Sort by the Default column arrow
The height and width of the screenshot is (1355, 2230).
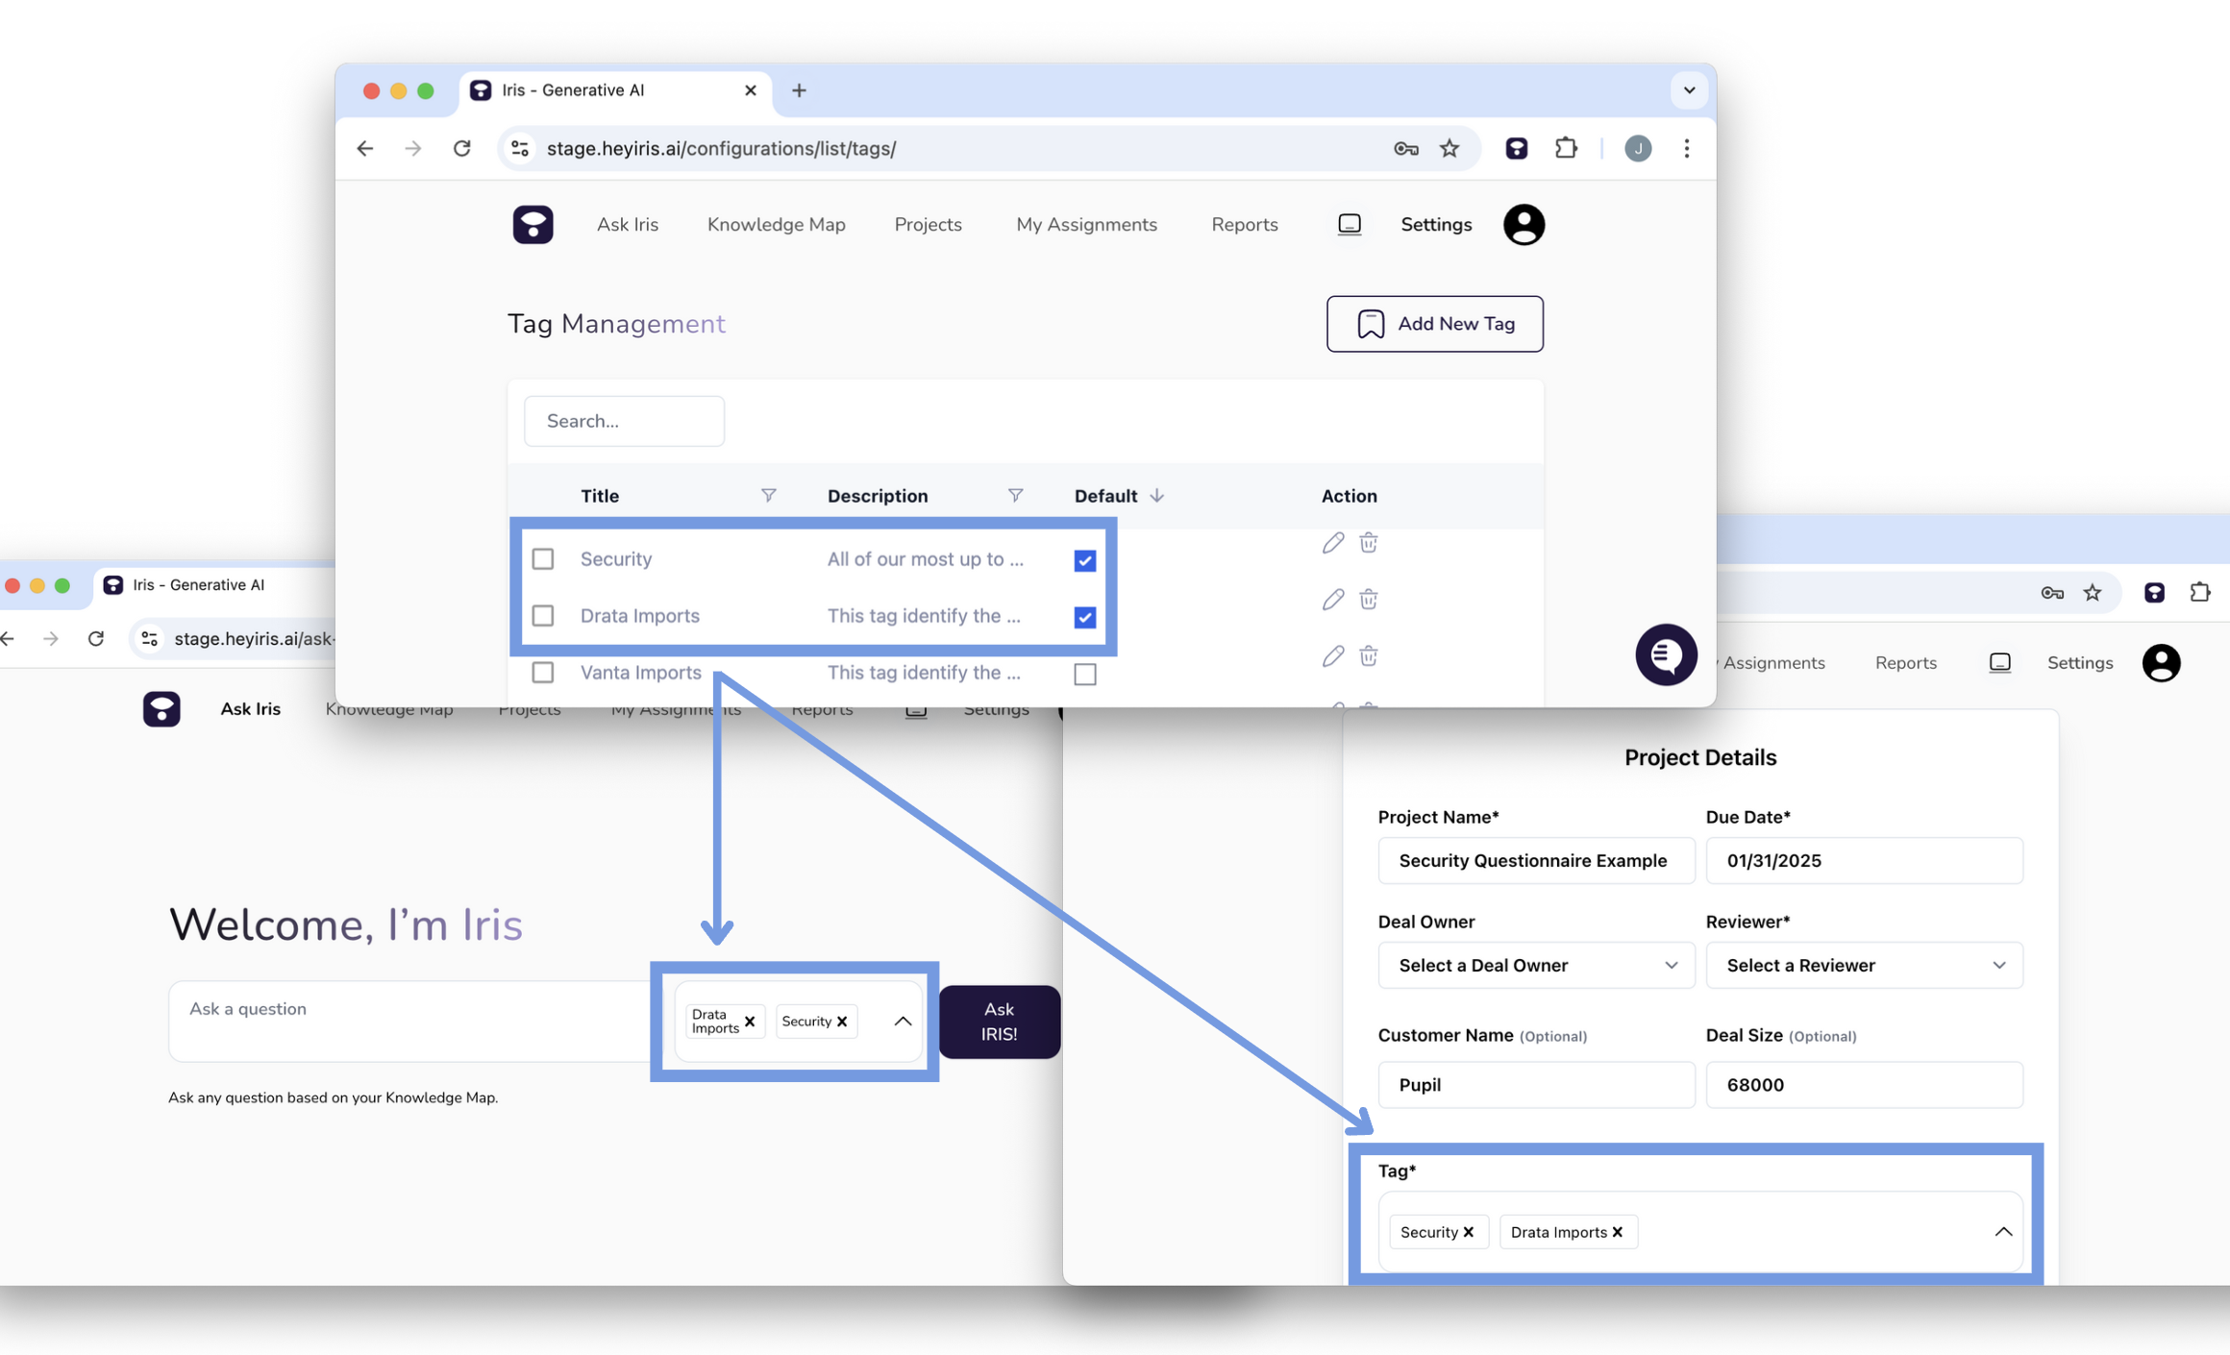click(1156, 495)
